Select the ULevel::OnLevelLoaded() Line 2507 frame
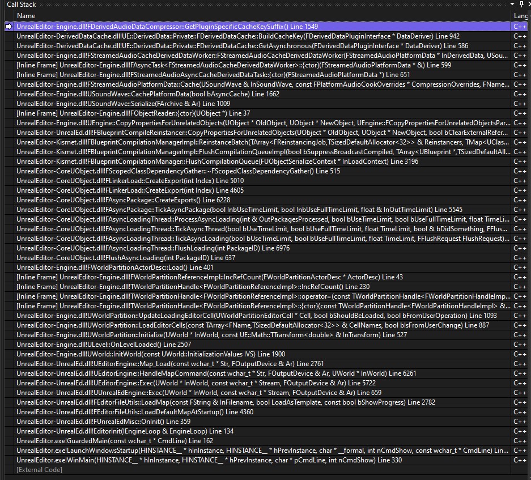This screenshot has width=531, height=480. point(262,345)
